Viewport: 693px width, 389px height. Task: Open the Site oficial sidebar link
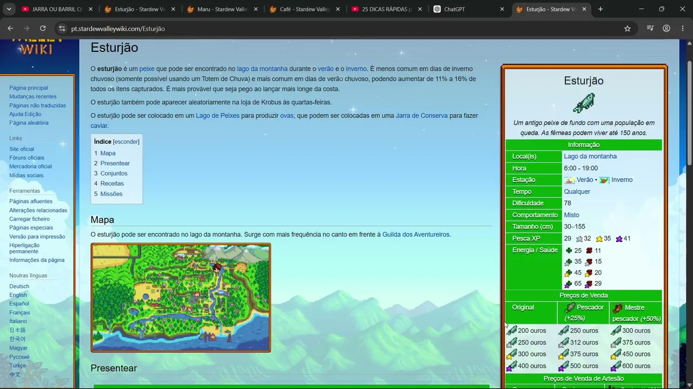22,149
